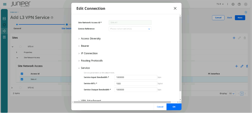Screen dimensions: 252x113
Task: Delete selected Site Network Access entry
Action: coord(247,66)
